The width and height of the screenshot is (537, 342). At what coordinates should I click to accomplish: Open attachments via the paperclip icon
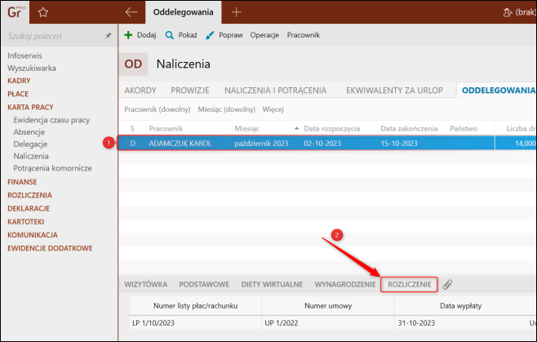[447, 284]
